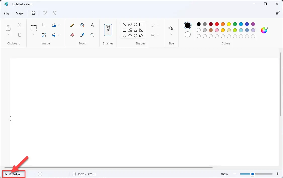Screen dimensions: 283x178
Task: Pick the Hexagon shape
Action: click(136, 36)
